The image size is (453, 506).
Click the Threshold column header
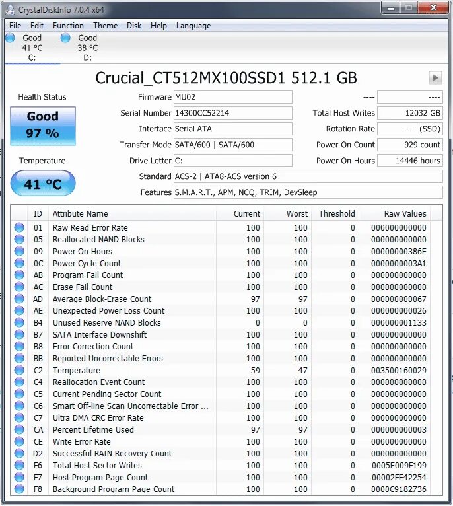pyautogui.click(x=335, y=213)
